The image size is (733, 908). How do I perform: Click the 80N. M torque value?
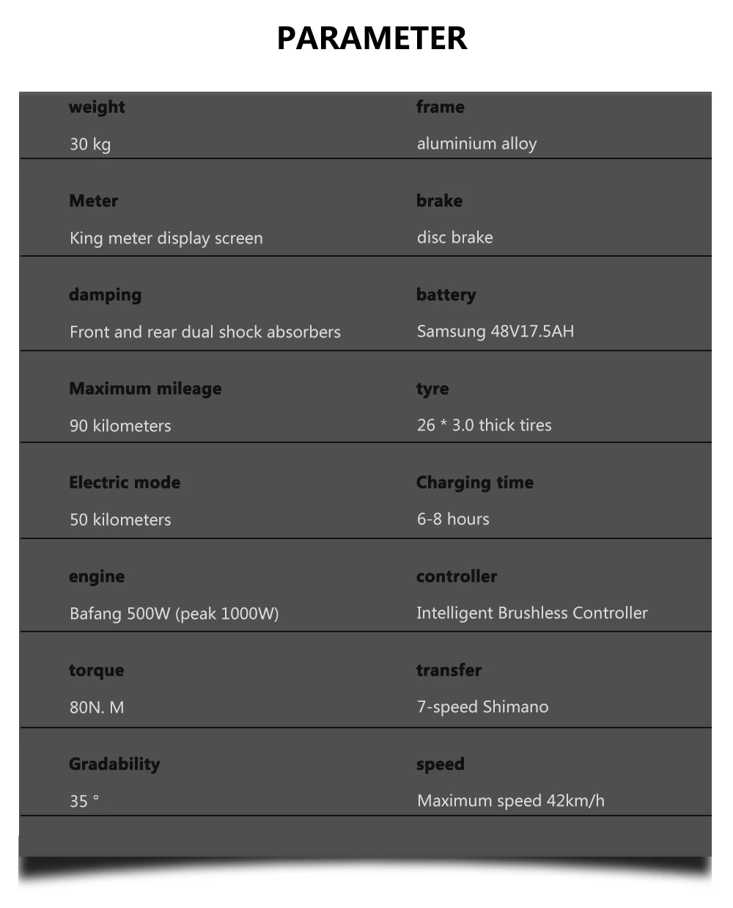[97, 708]
